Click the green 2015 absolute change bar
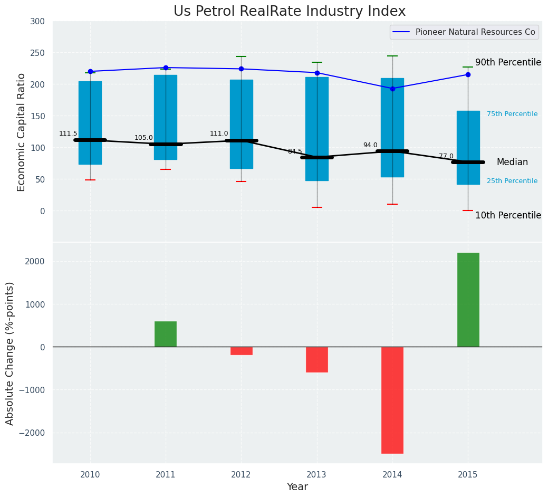The width and height of the screenshot is (548, 497). click(x=468, y=300)
